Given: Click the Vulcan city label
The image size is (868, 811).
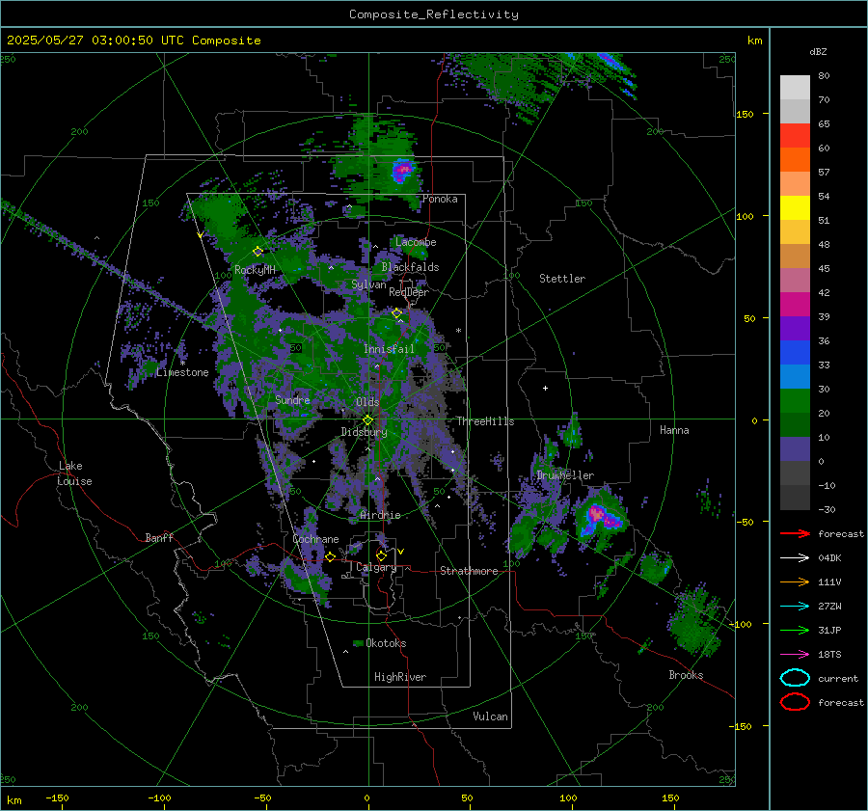Looking at the screenshot, I should pyautogui.click(x=491, y=716).
